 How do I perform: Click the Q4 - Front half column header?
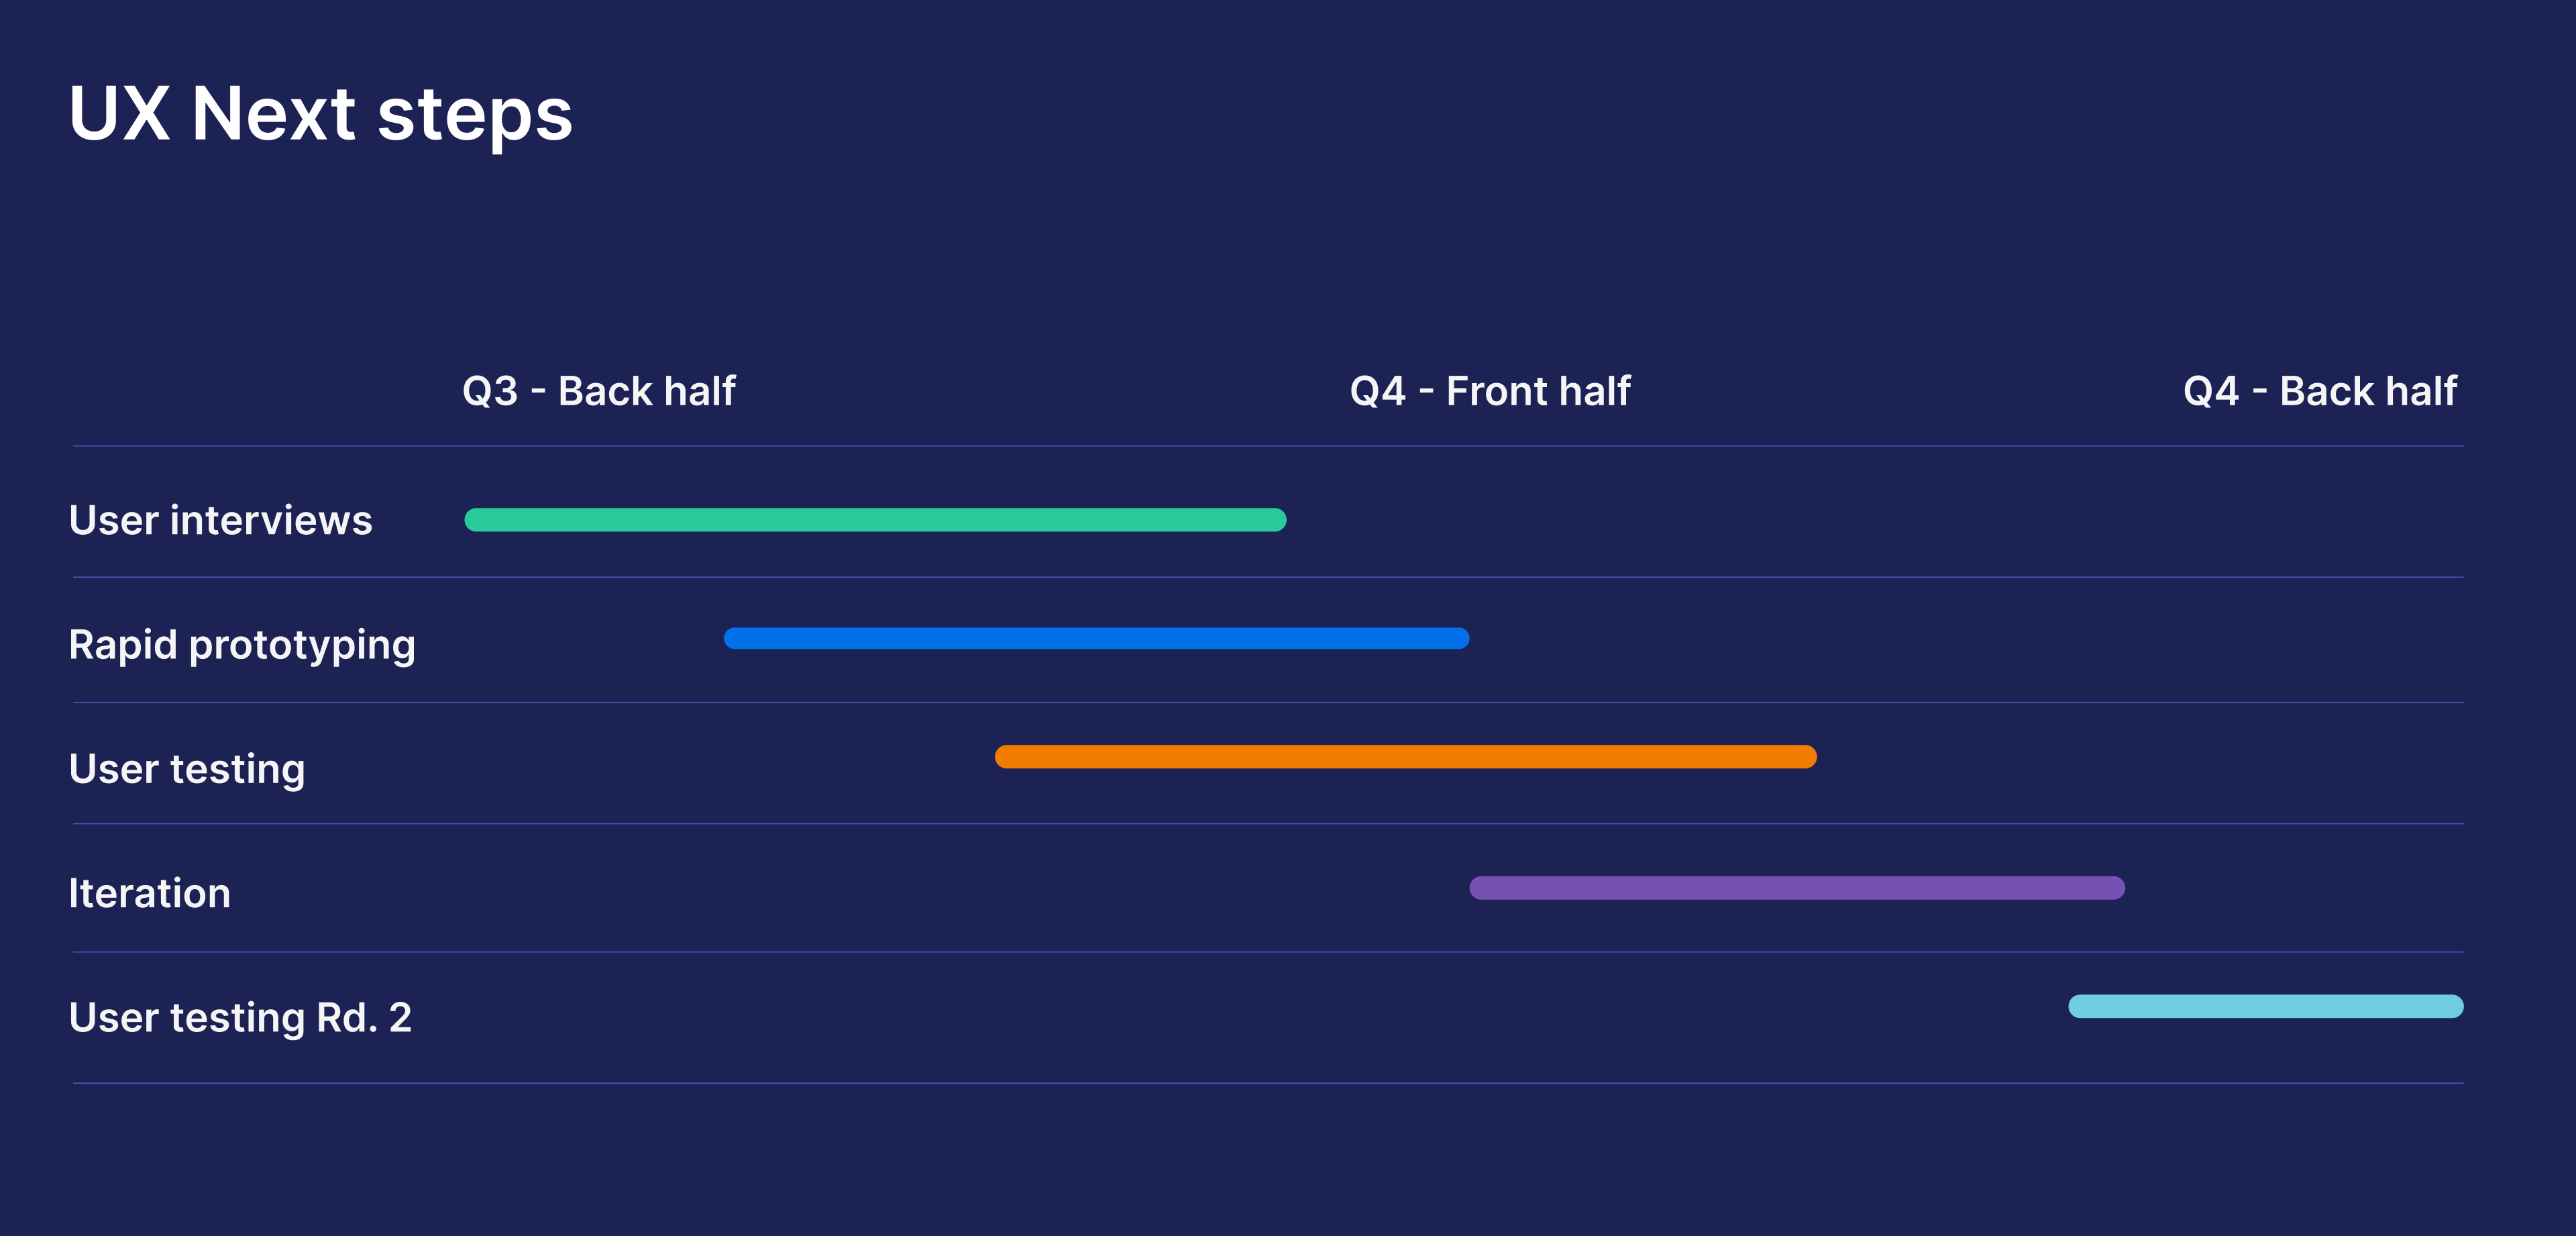1490,391
